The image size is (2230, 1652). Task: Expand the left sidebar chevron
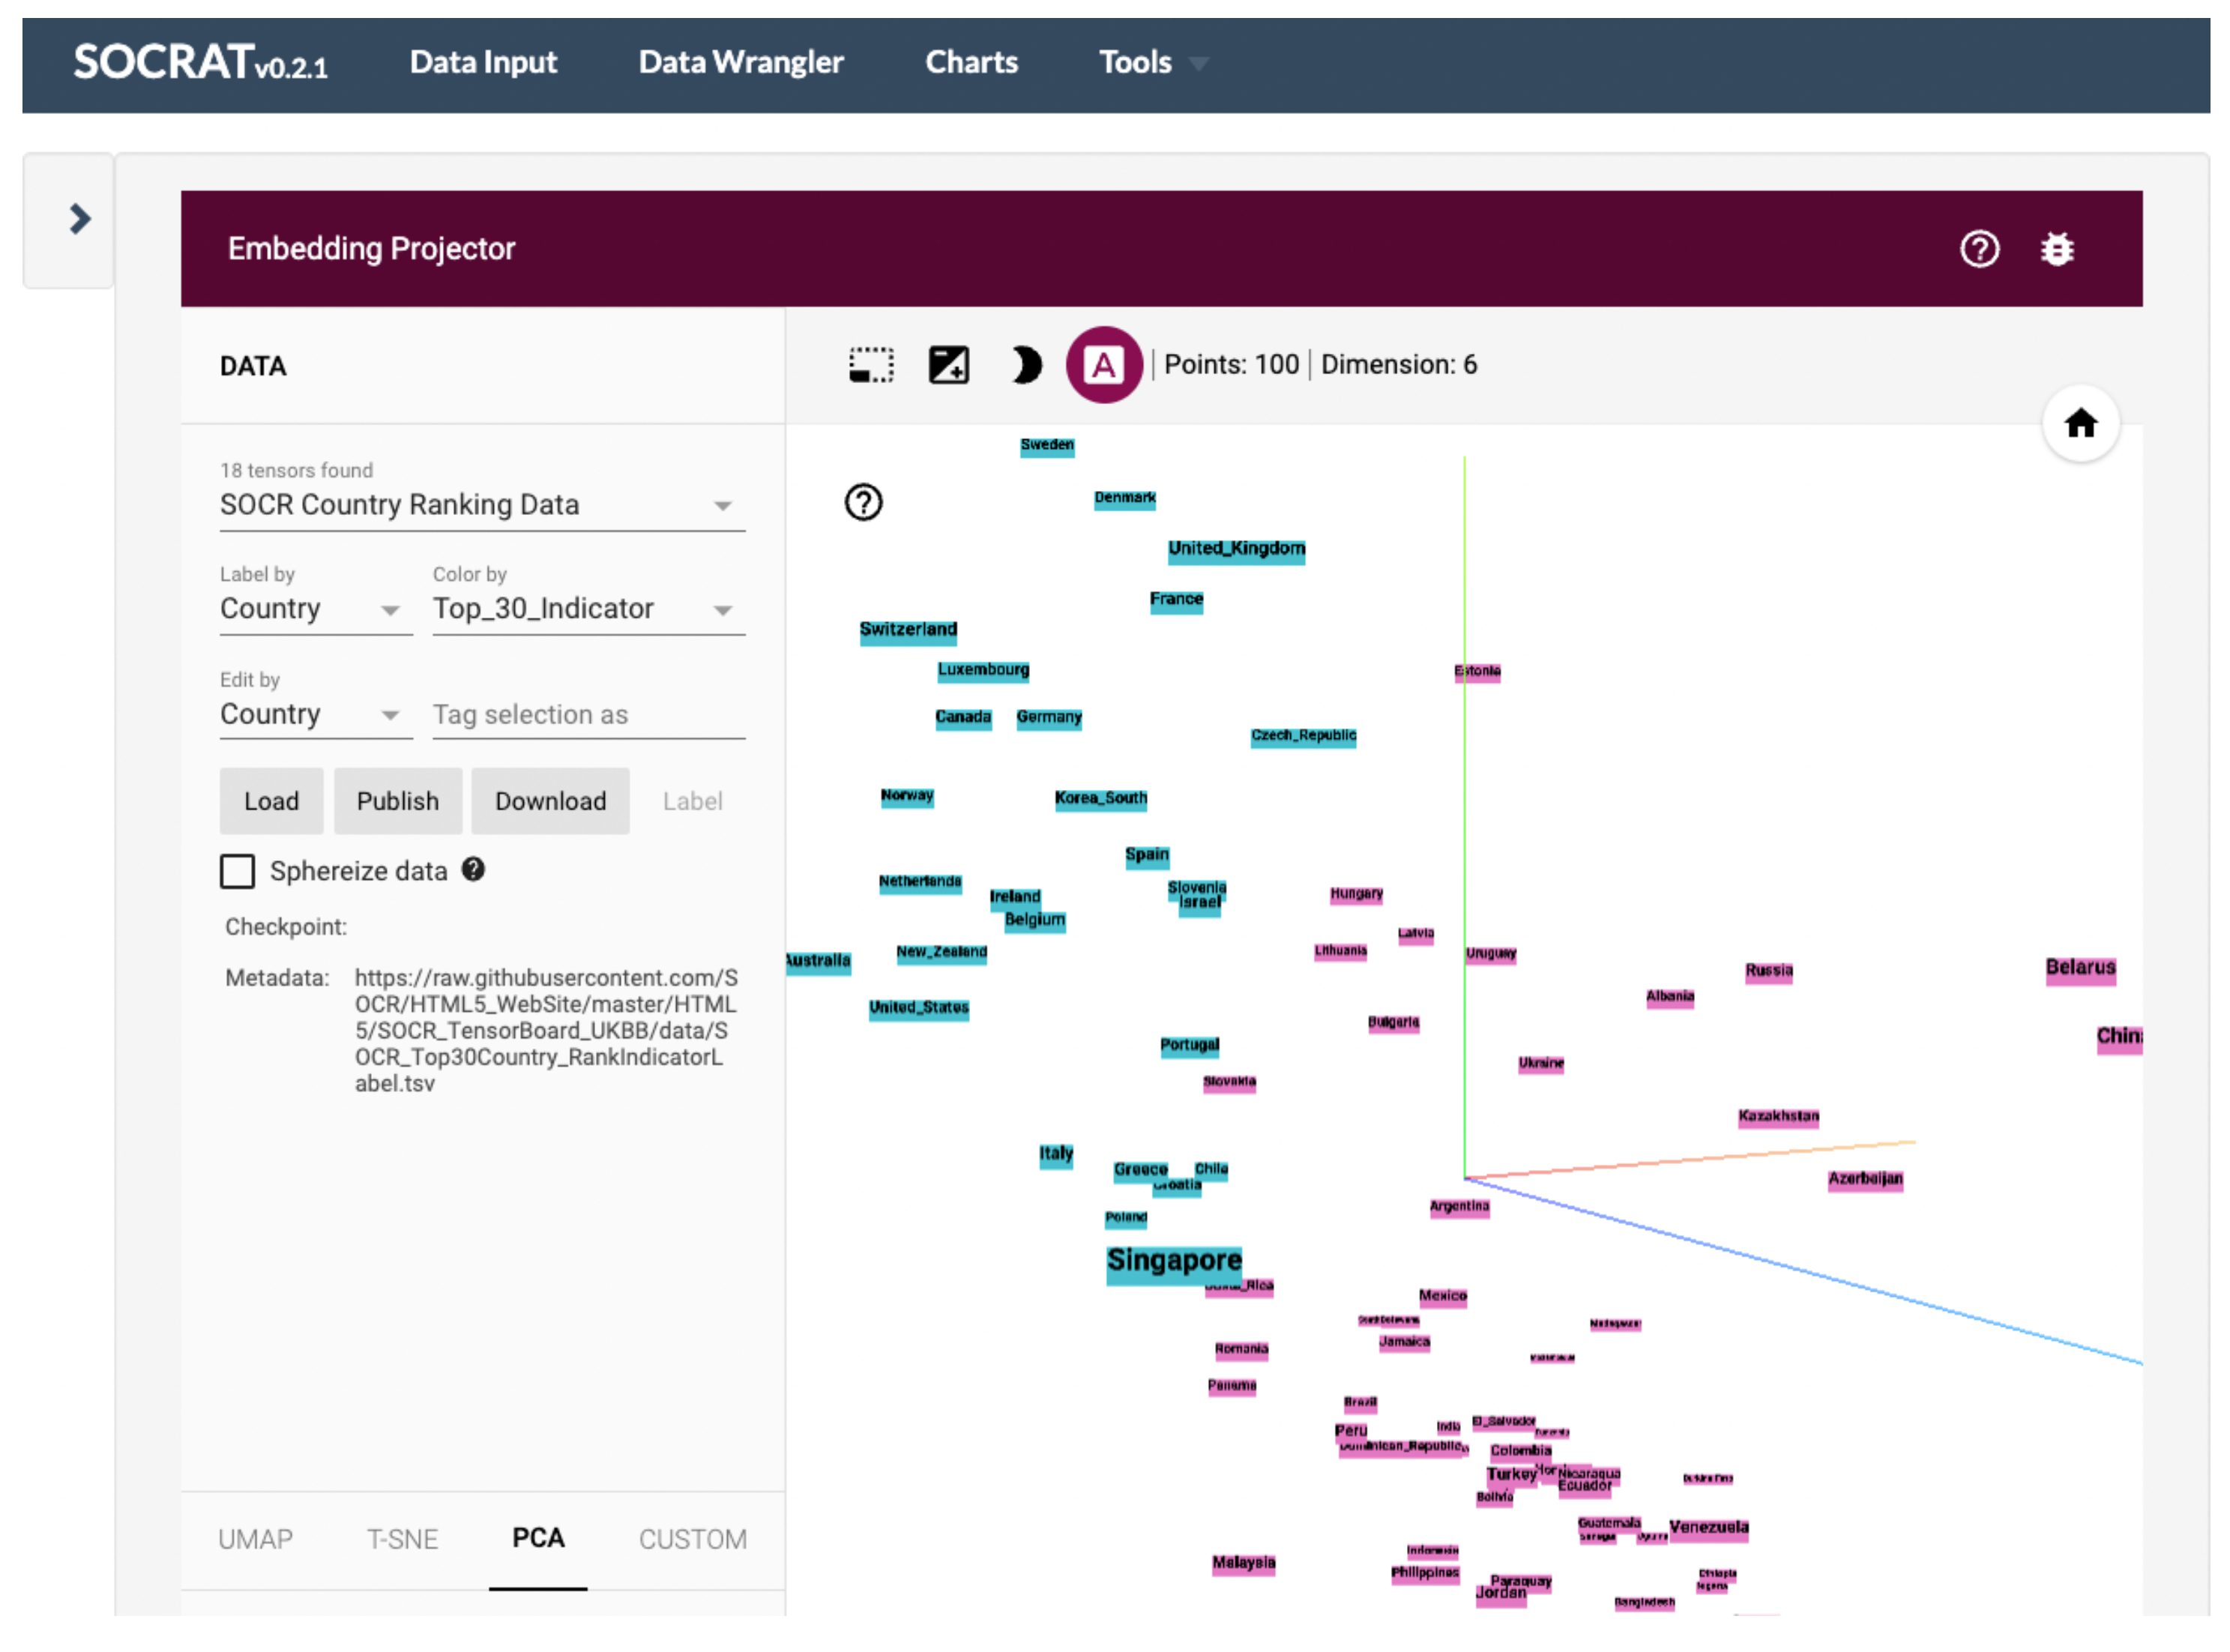79,219
